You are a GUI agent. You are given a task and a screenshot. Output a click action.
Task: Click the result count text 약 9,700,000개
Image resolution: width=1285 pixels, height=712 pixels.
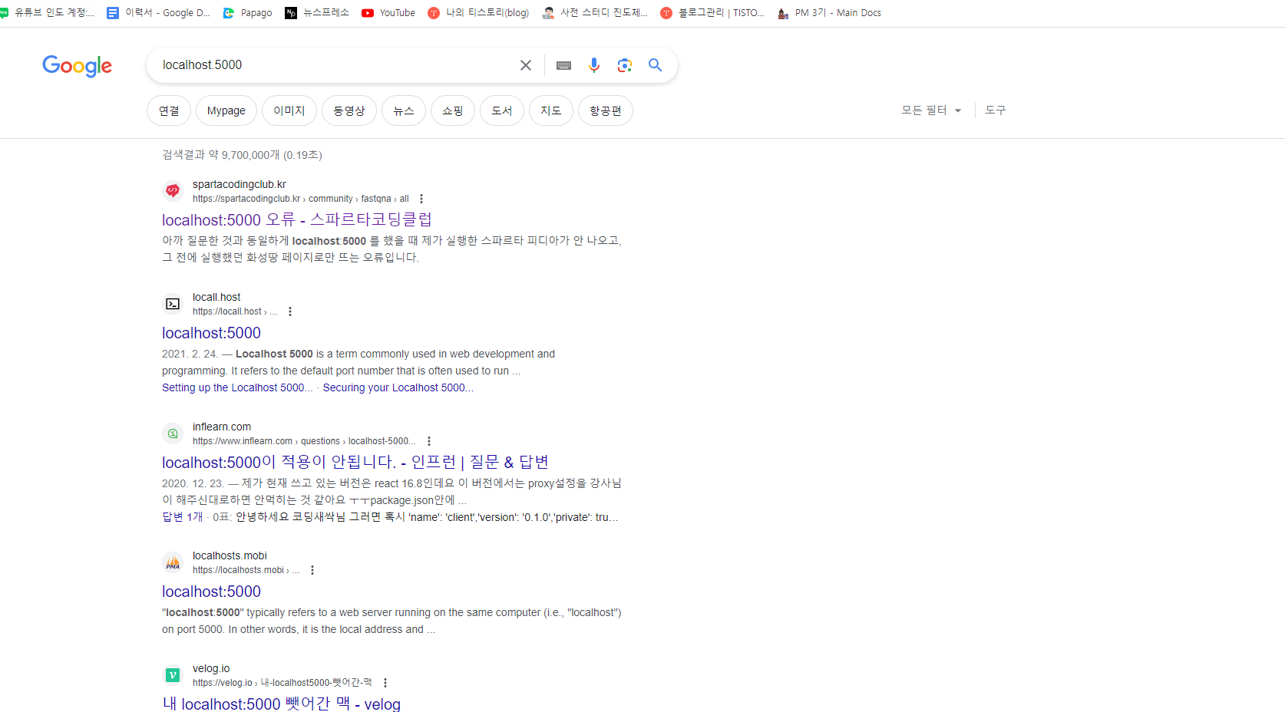244,155
